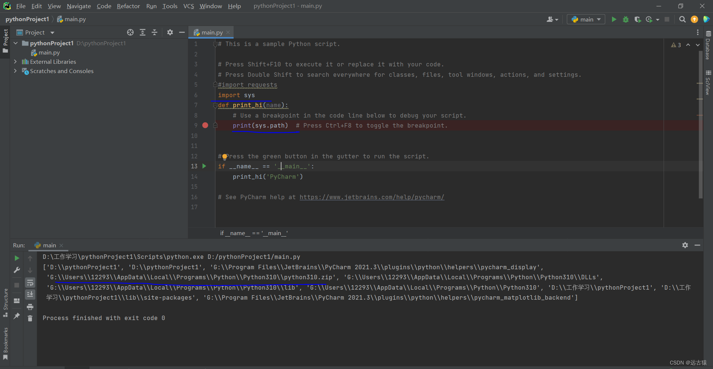
Task: Open Search Everywhere via the magnifier
Action: click(682, 19)
